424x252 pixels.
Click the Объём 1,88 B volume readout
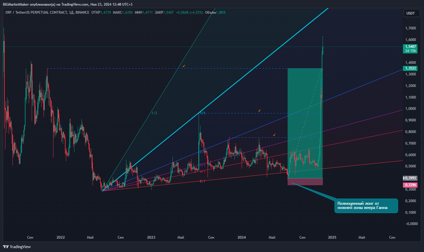point(215,12)
